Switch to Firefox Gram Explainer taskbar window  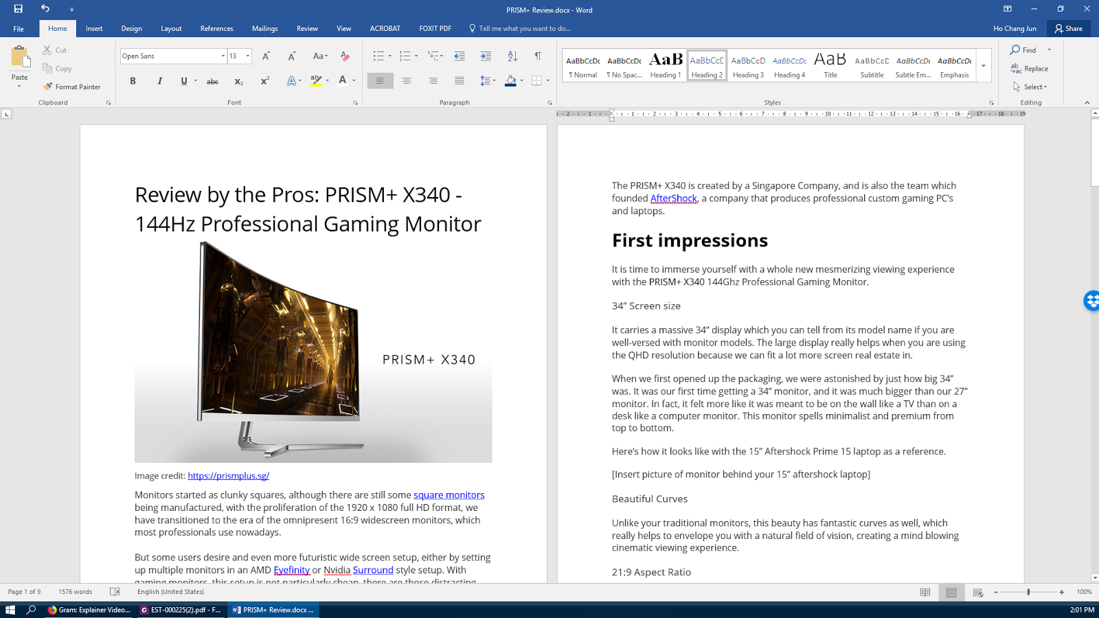point(89,610)
